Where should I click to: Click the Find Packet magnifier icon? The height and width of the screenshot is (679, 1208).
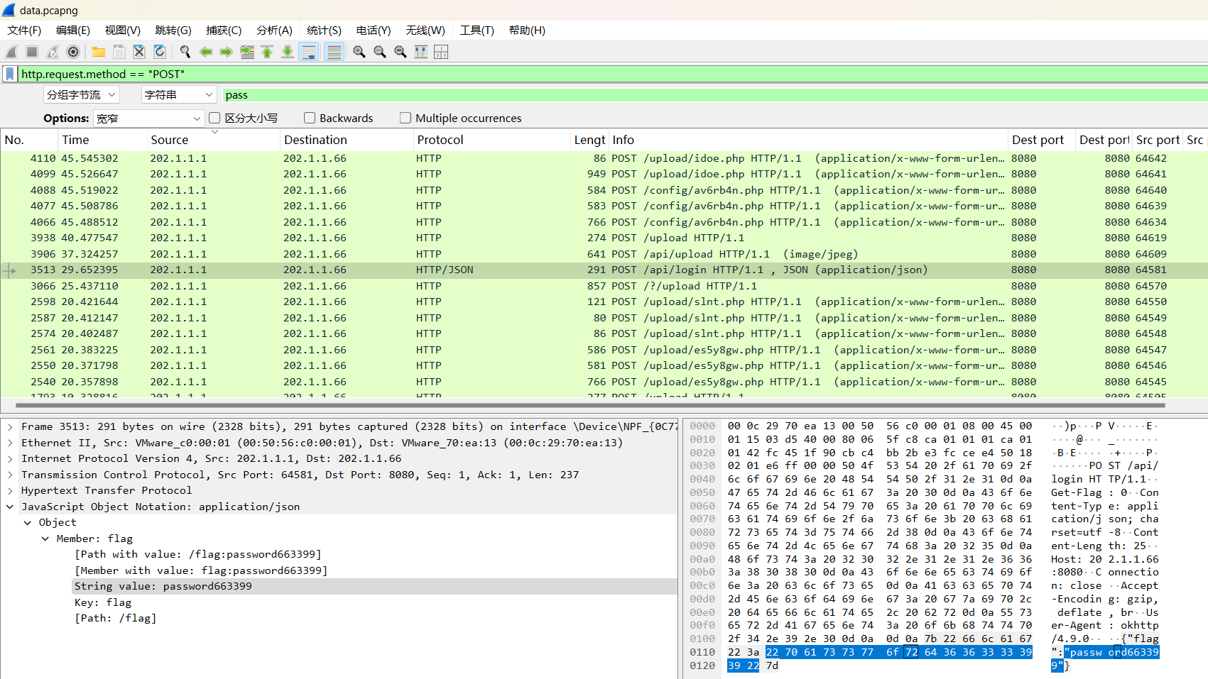pyautogui.click(x=185, y=52)
